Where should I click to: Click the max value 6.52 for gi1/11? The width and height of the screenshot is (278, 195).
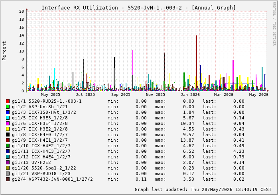[x=189, y=151]
